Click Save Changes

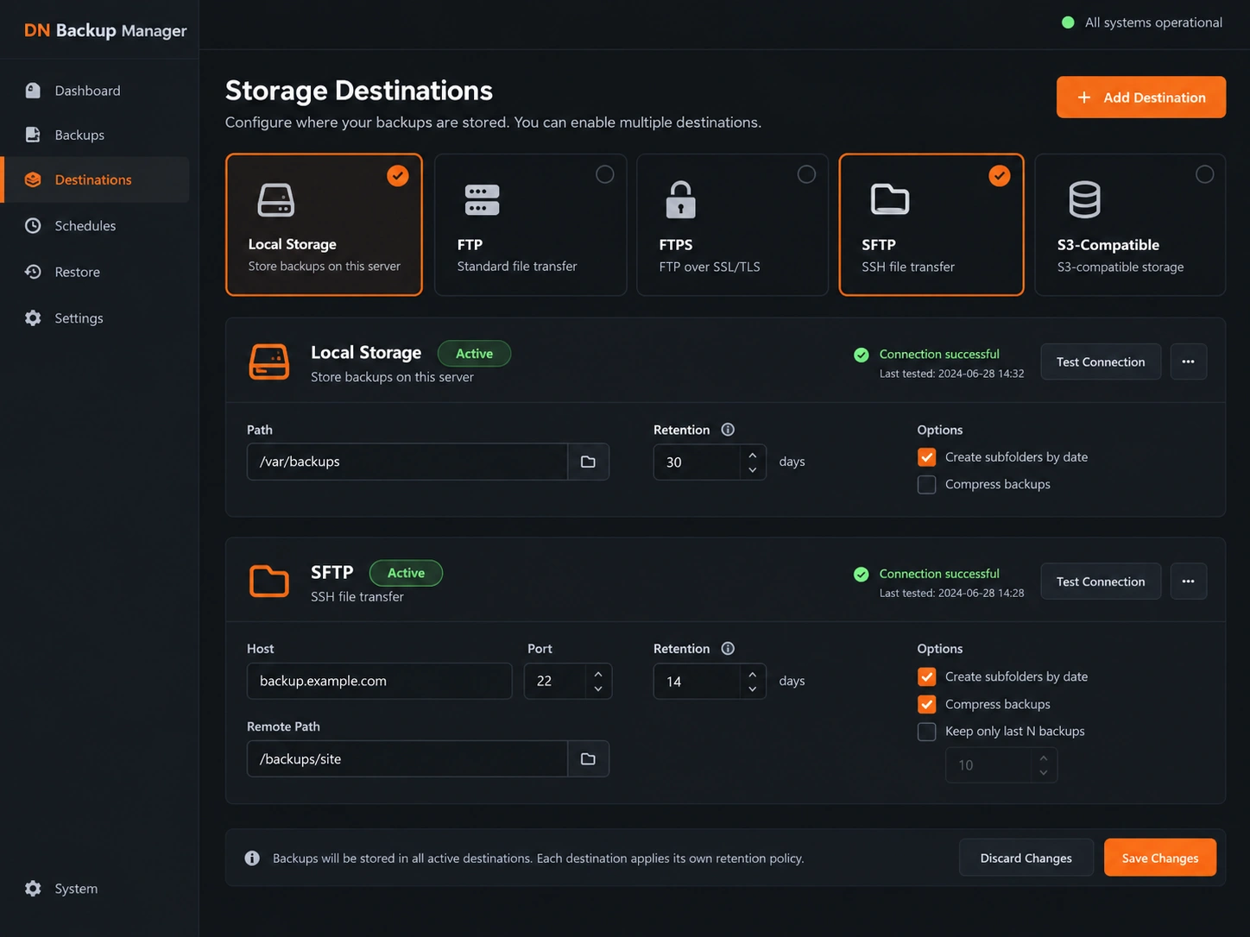click(1160, 858)
